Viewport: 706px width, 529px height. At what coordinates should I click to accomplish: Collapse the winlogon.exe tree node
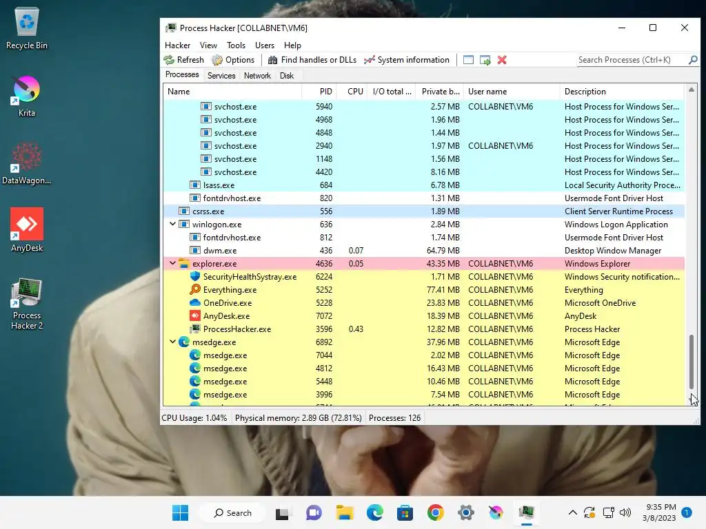[172, 224]
